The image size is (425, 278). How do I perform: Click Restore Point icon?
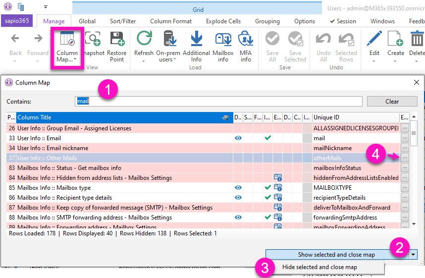click(x=117, y=39)
